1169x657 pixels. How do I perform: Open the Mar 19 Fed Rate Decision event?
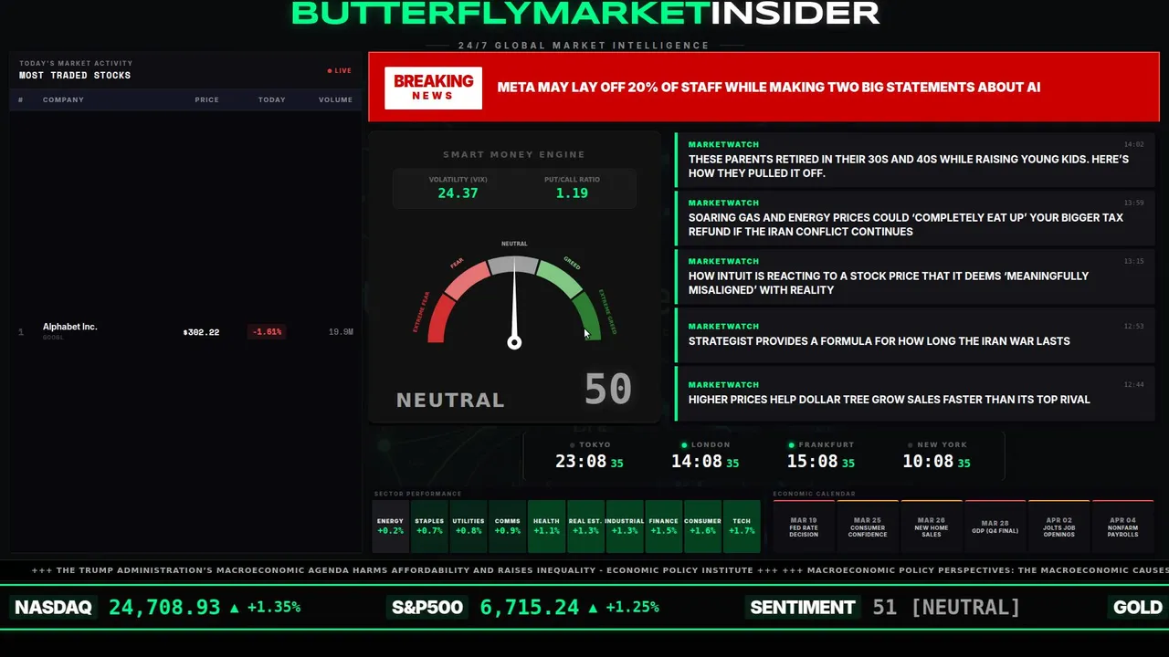(x=804, y=527)
